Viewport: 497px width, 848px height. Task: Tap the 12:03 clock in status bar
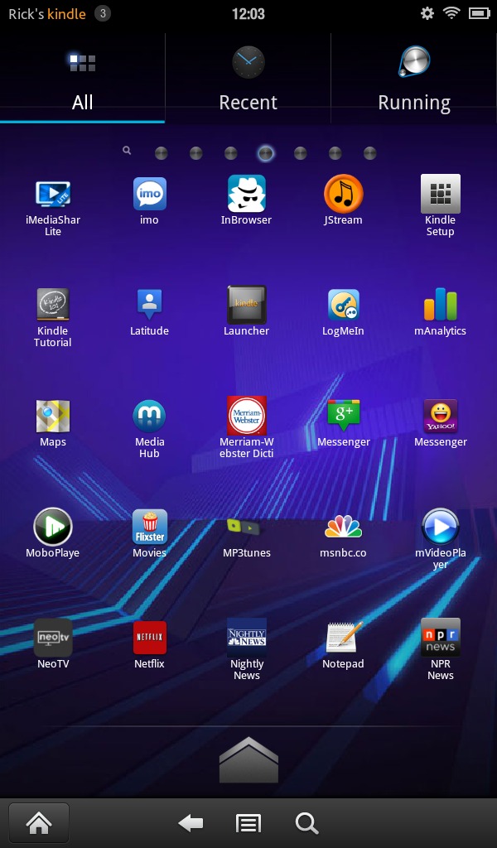(x=248, y=13)
